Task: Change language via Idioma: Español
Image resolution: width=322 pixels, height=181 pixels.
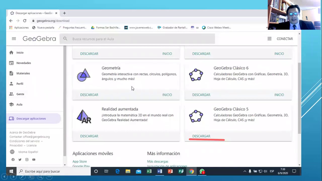Action: click(28, 152)
